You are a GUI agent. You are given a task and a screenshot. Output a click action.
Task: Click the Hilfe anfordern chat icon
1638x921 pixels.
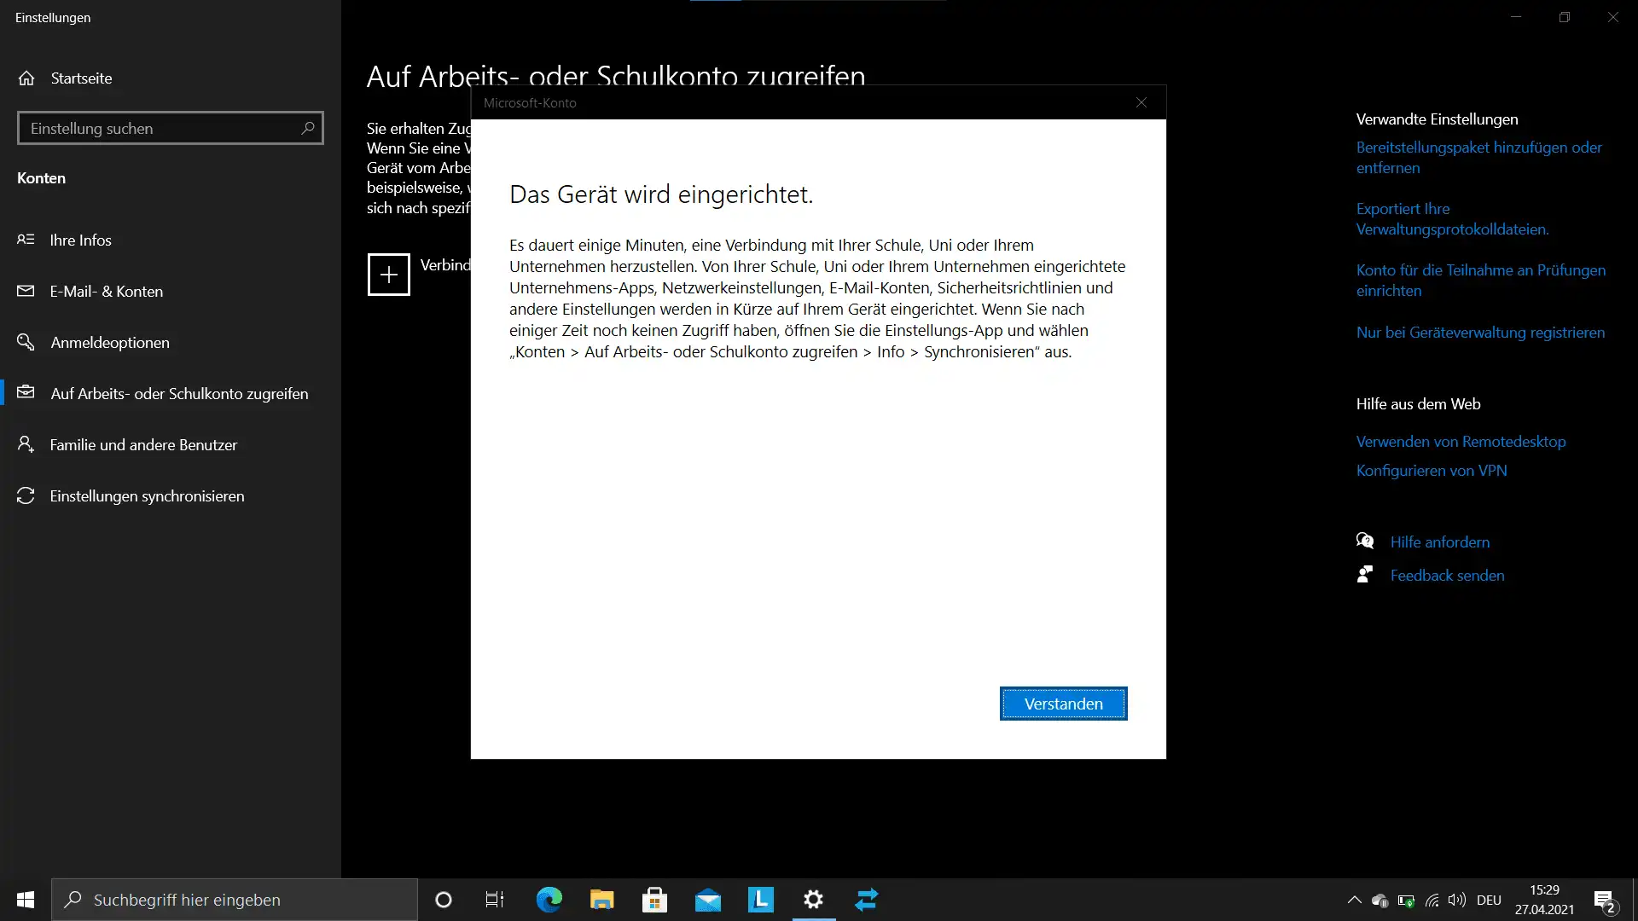click(x=1365, y=542)
